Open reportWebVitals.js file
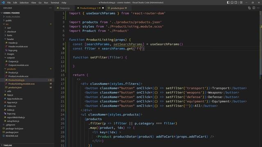262x147 pixels. pos(16,117)
